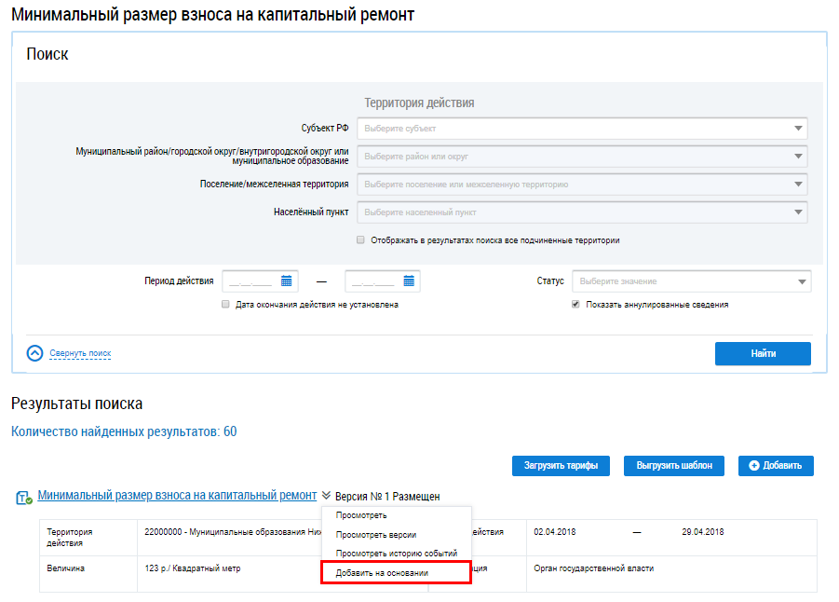Click 'Версия № 1 Размещен' status text
Screen dimensions: 839x602
click(x=387, y=497)
